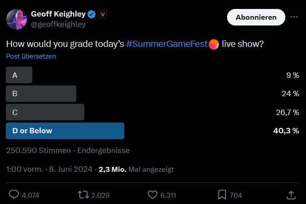
Task: Click the 'C' poll result bar
Action: point(45,112)
